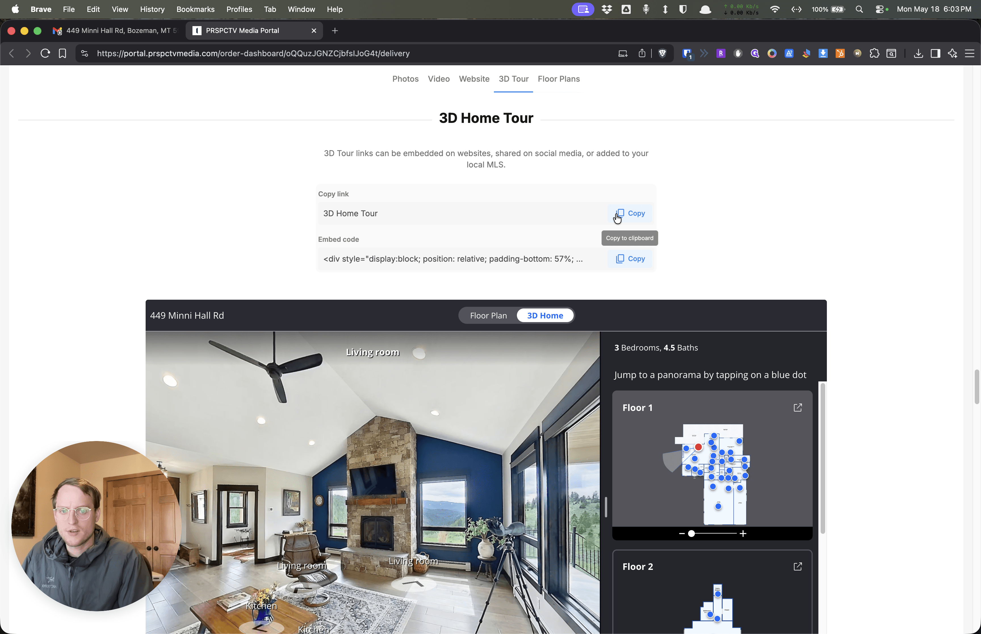The height and width of the screenshot is (634, 981).
Task: Reload the current page
Action: pos(45,53)
